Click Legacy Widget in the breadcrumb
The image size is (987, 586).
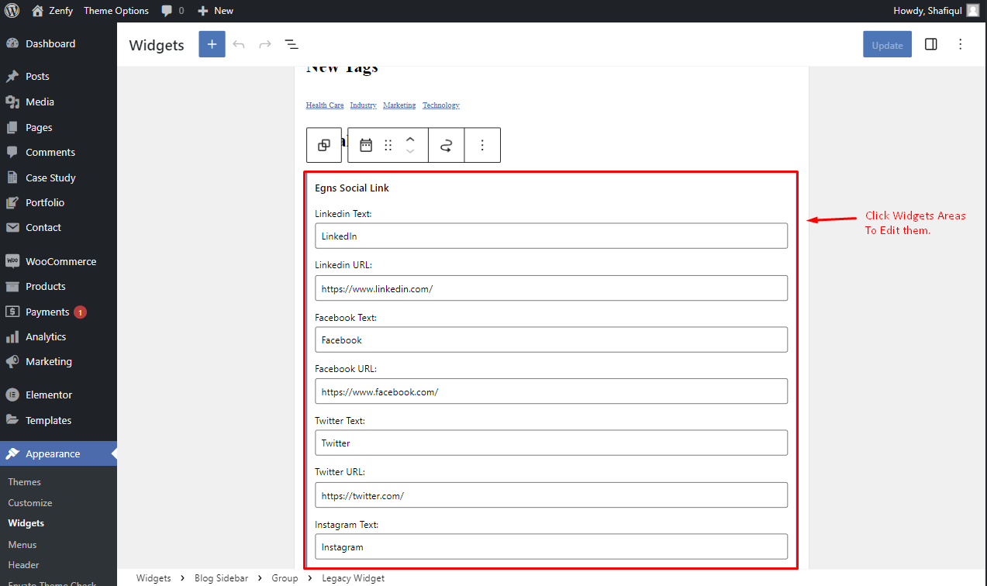353,578
